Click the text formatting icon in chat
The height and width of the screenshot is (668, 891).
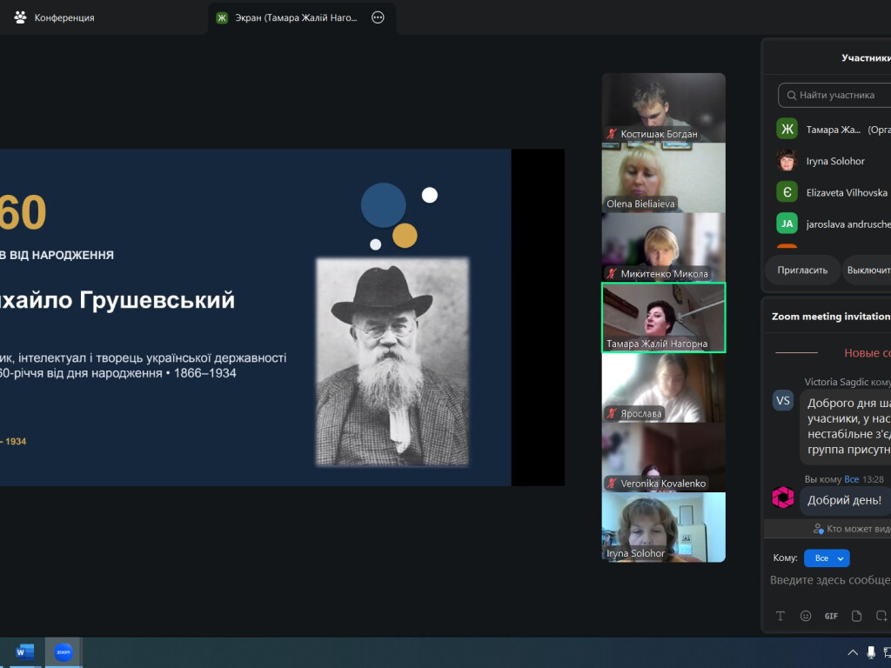(x=780, y=616)
